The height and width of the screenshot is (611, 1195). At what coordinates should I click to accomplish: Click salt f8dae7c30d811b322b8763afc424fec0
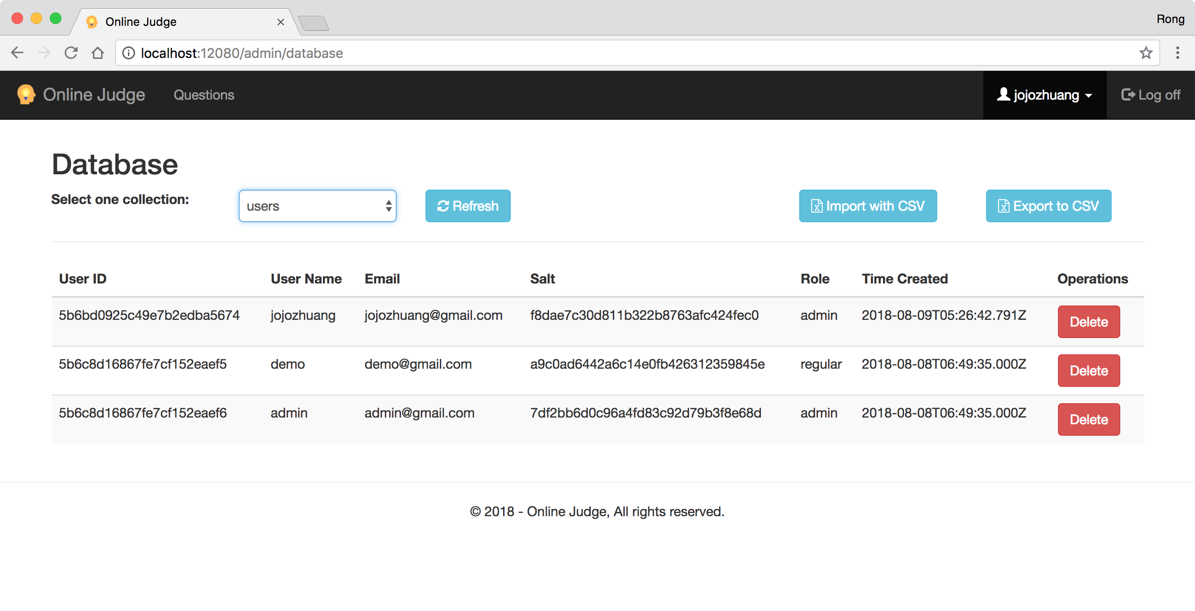click(x=644, y=315)
